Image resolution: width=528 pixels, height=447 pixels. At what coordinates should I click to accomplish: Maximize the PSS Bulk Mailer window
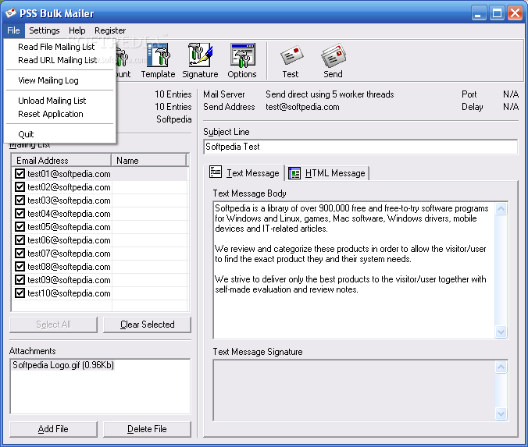[x=497, y=13]
